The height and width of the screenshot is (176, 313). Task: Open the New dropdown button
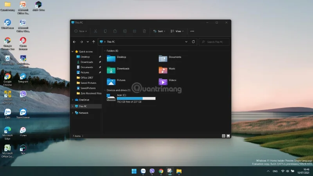click(81, 31)
